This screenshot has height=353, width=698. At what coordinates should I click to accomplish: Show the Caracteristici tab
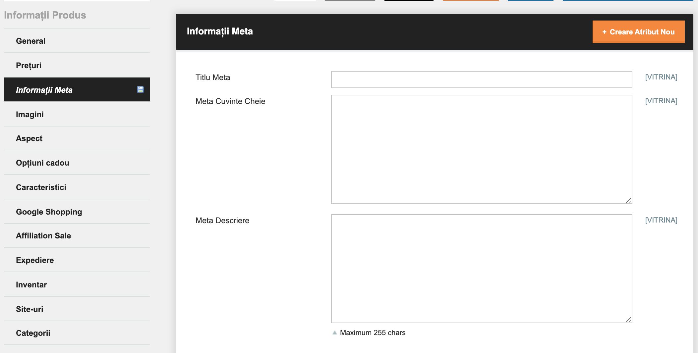[x=77, y=187]
